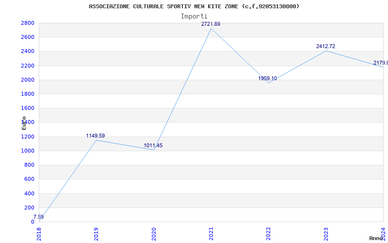Click the 400 y-axis tick label
388x243 pixels.
point(29,193)
